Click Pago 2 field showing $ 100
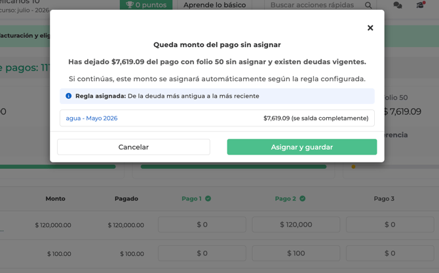 coord(296,253)
